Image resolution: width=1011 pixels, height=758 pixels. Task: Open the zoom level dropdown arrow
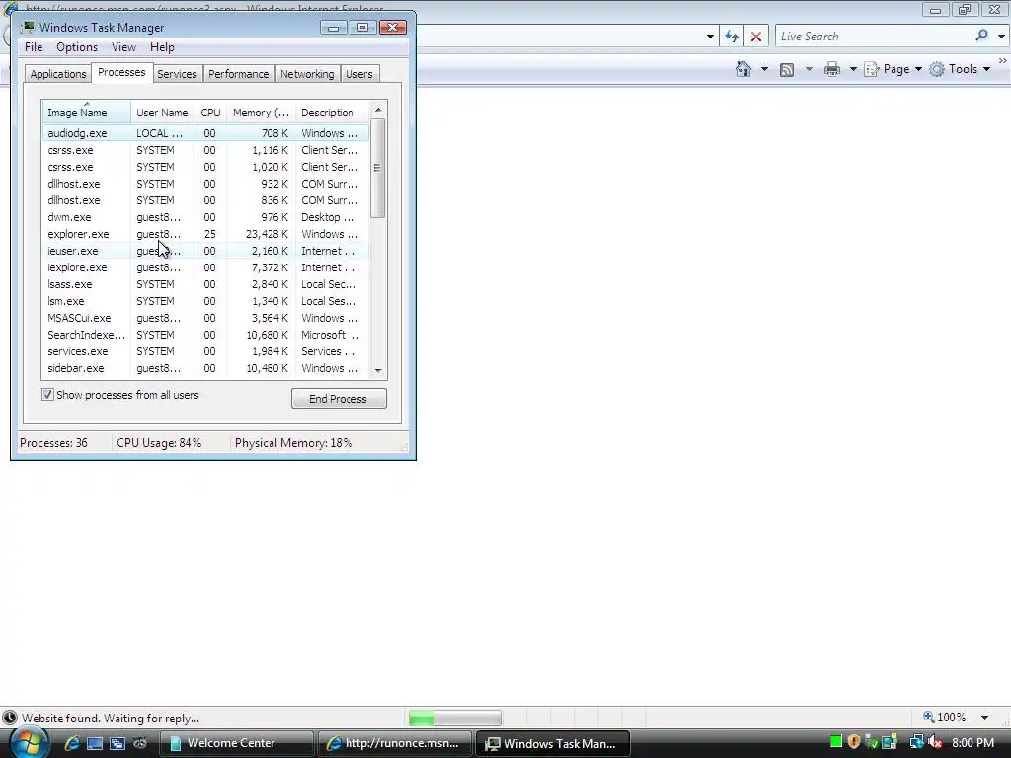click(984, 717)
